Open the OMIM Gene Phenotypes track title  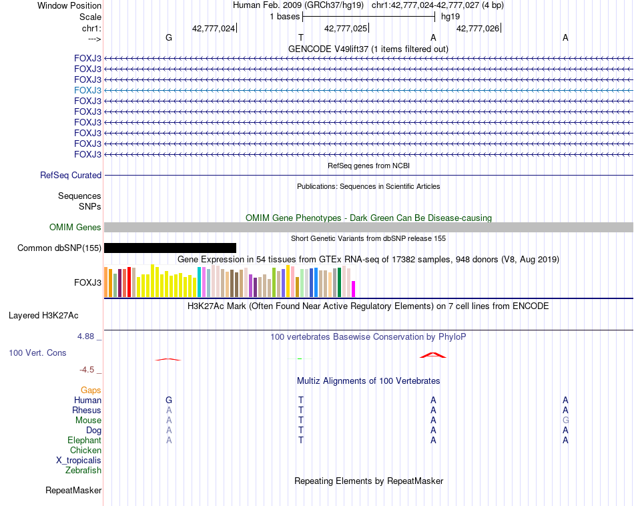point(368,218)
